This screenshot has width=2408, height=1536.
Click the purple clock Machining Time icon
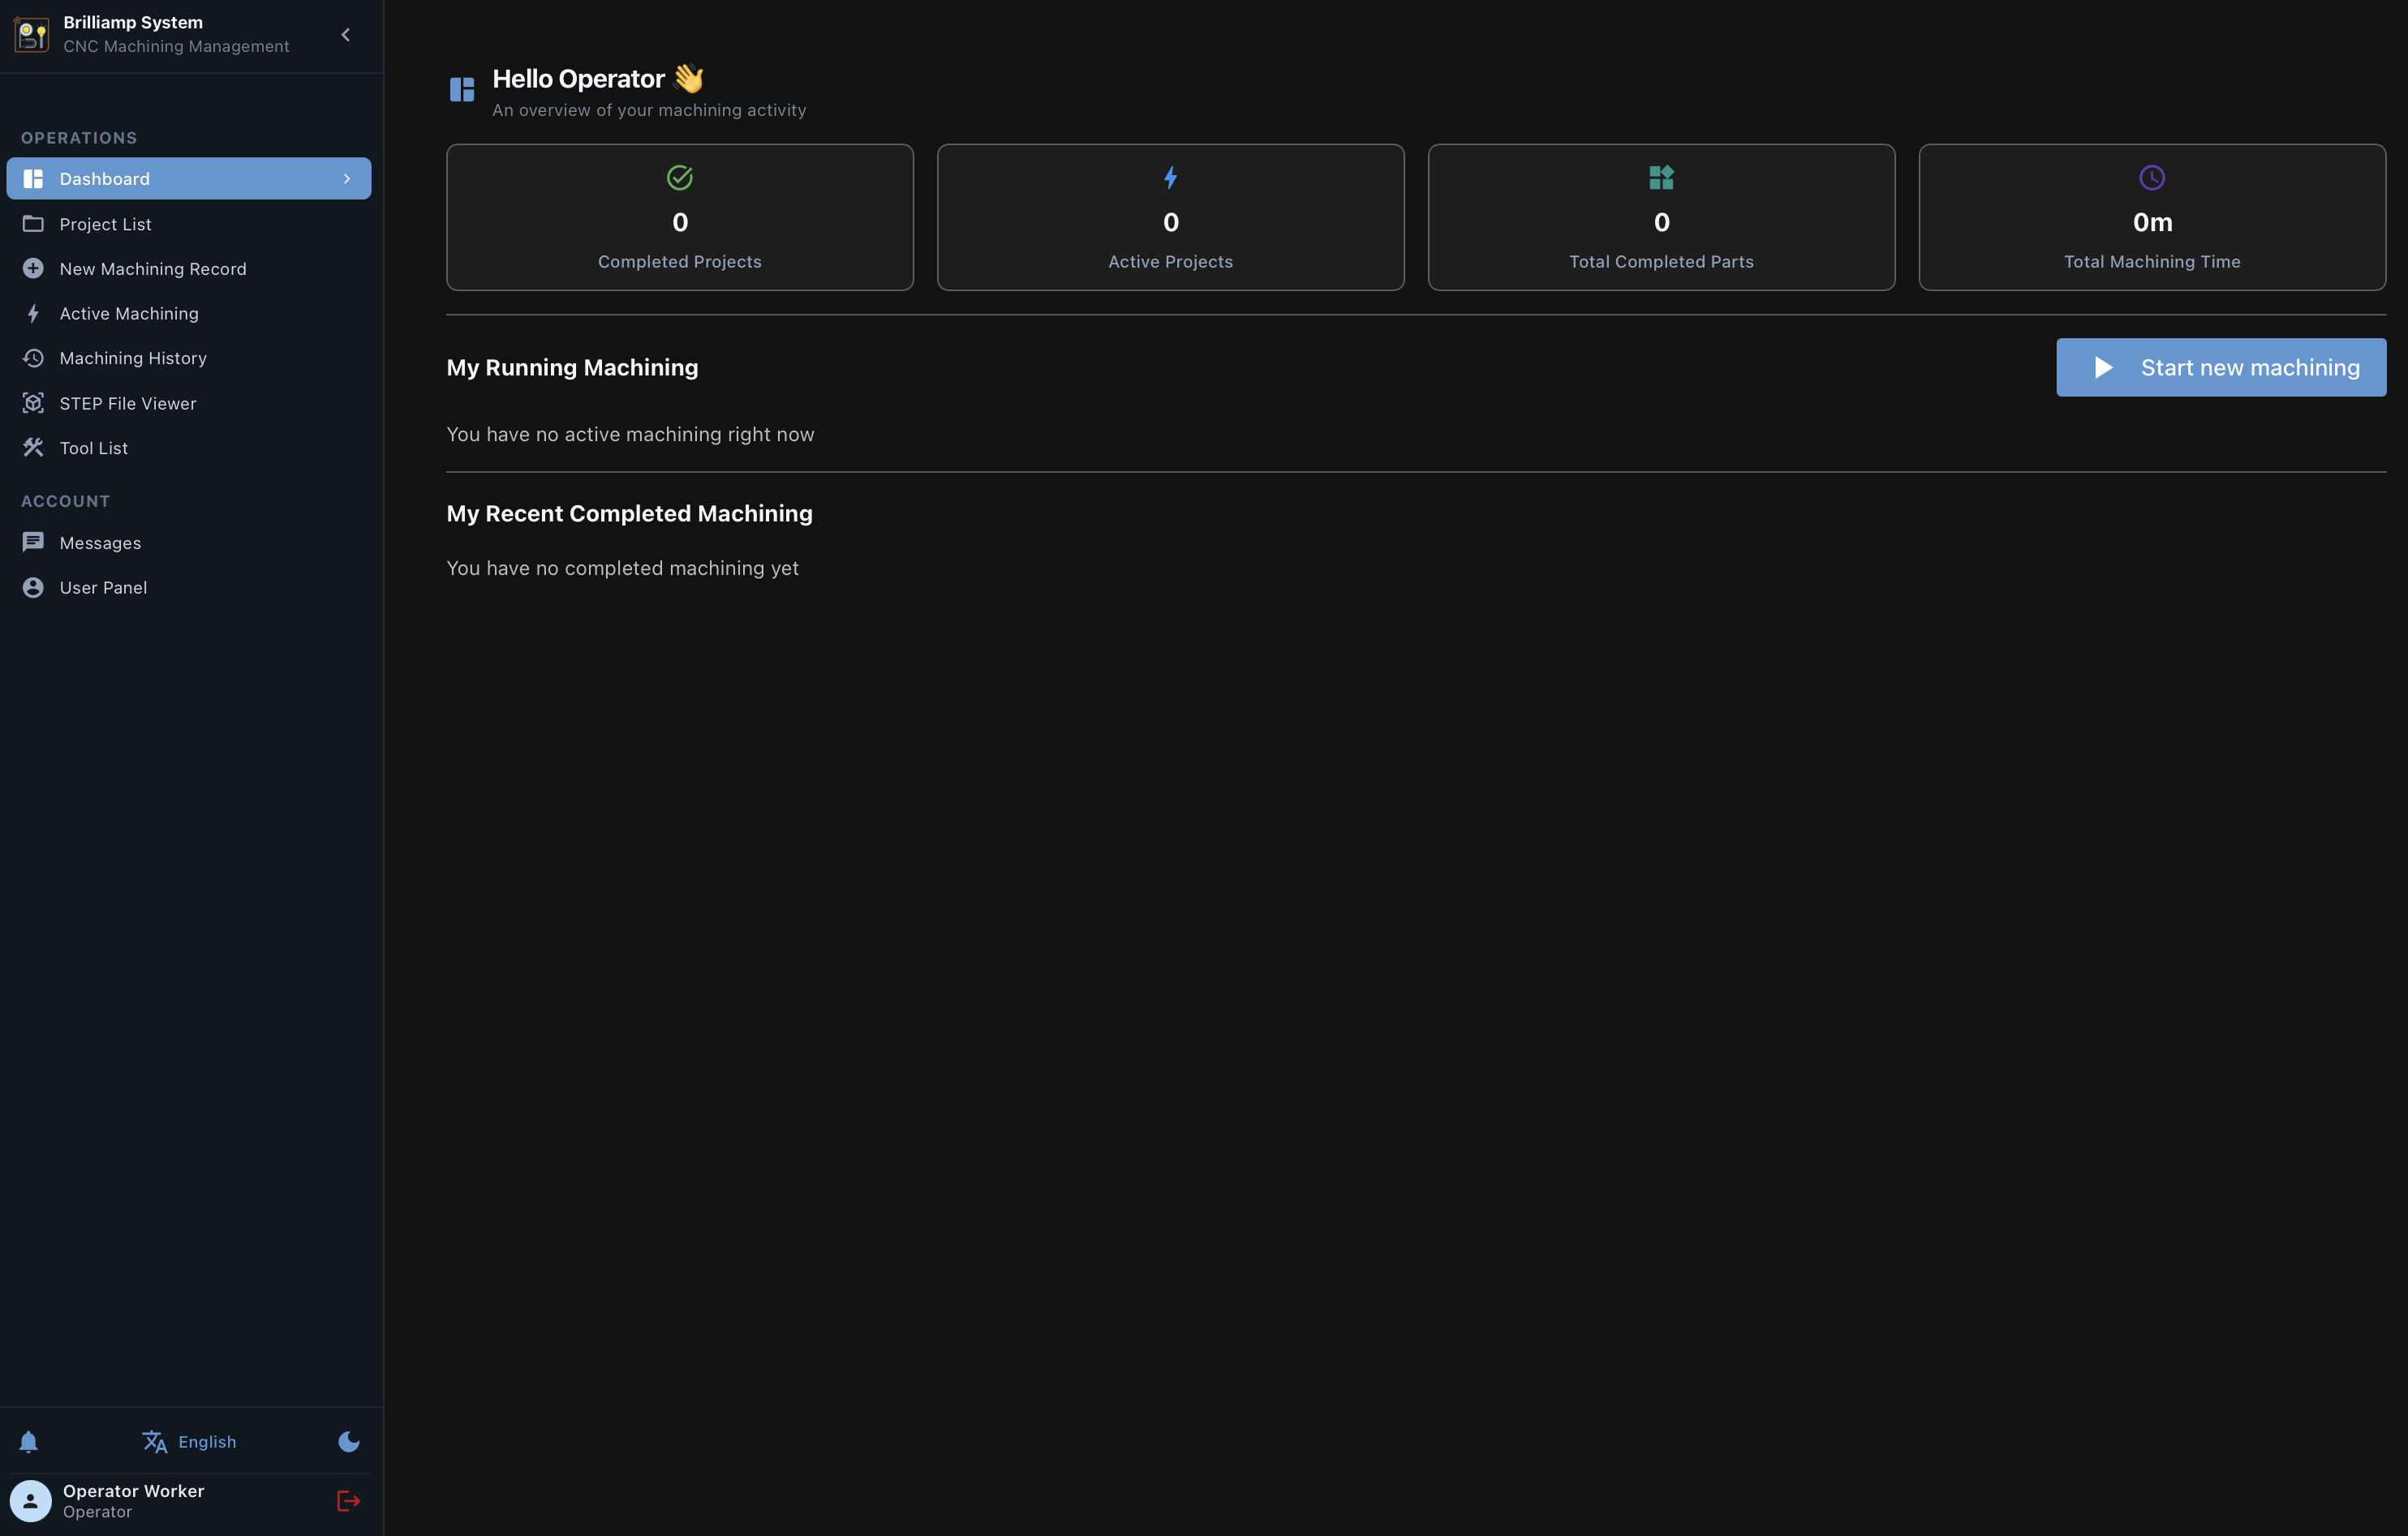tap(2152, 178)
